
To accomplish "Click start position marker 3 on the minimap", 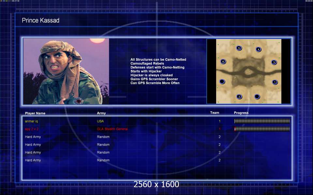I will 274,62.
